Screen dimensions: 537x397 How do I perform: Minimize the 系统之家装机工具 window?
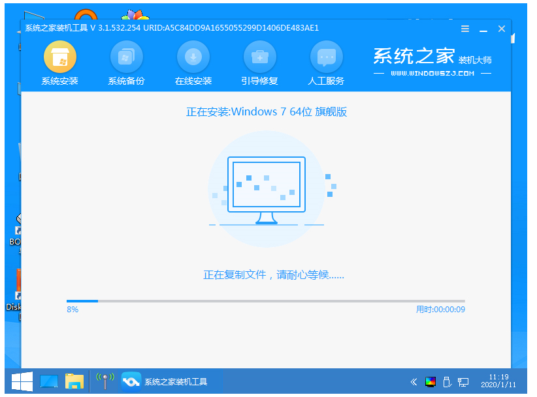pyautogui.click(x=483, y=29)
